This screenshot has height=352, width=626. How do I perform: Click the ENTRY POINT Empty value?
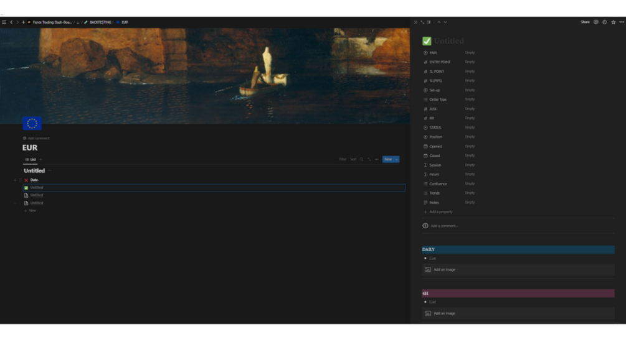pos(470,62)
